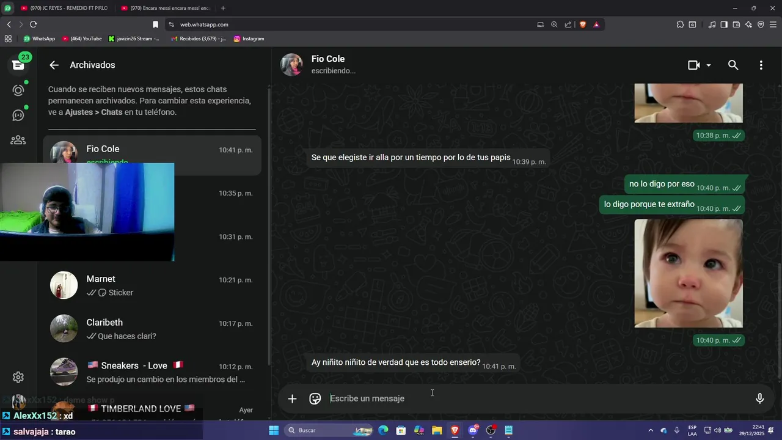
Task: Go back from Archivados list
Action: pos(54,65)
